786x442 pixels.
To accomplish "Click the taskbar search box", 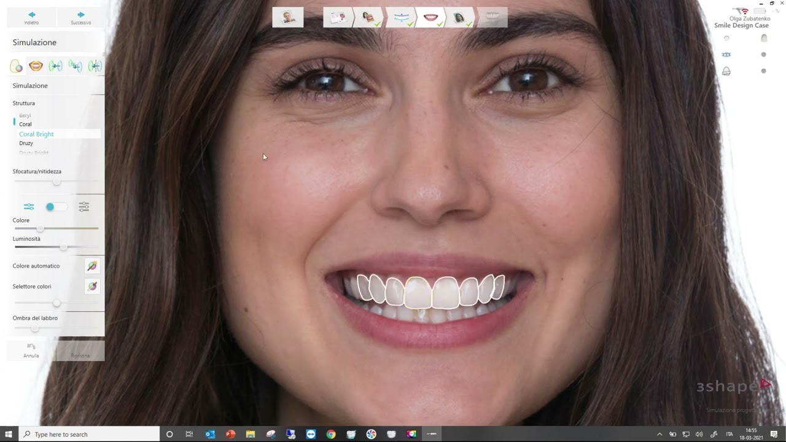I will 90,434.
